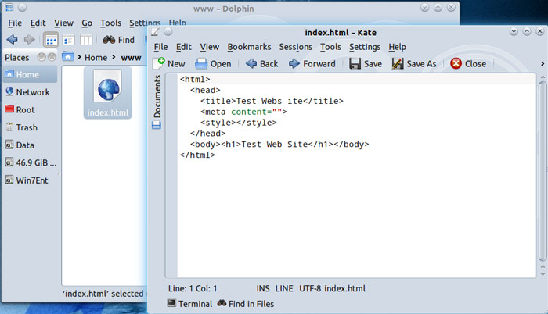Open Kate's Help menu

tap(398, 47)
